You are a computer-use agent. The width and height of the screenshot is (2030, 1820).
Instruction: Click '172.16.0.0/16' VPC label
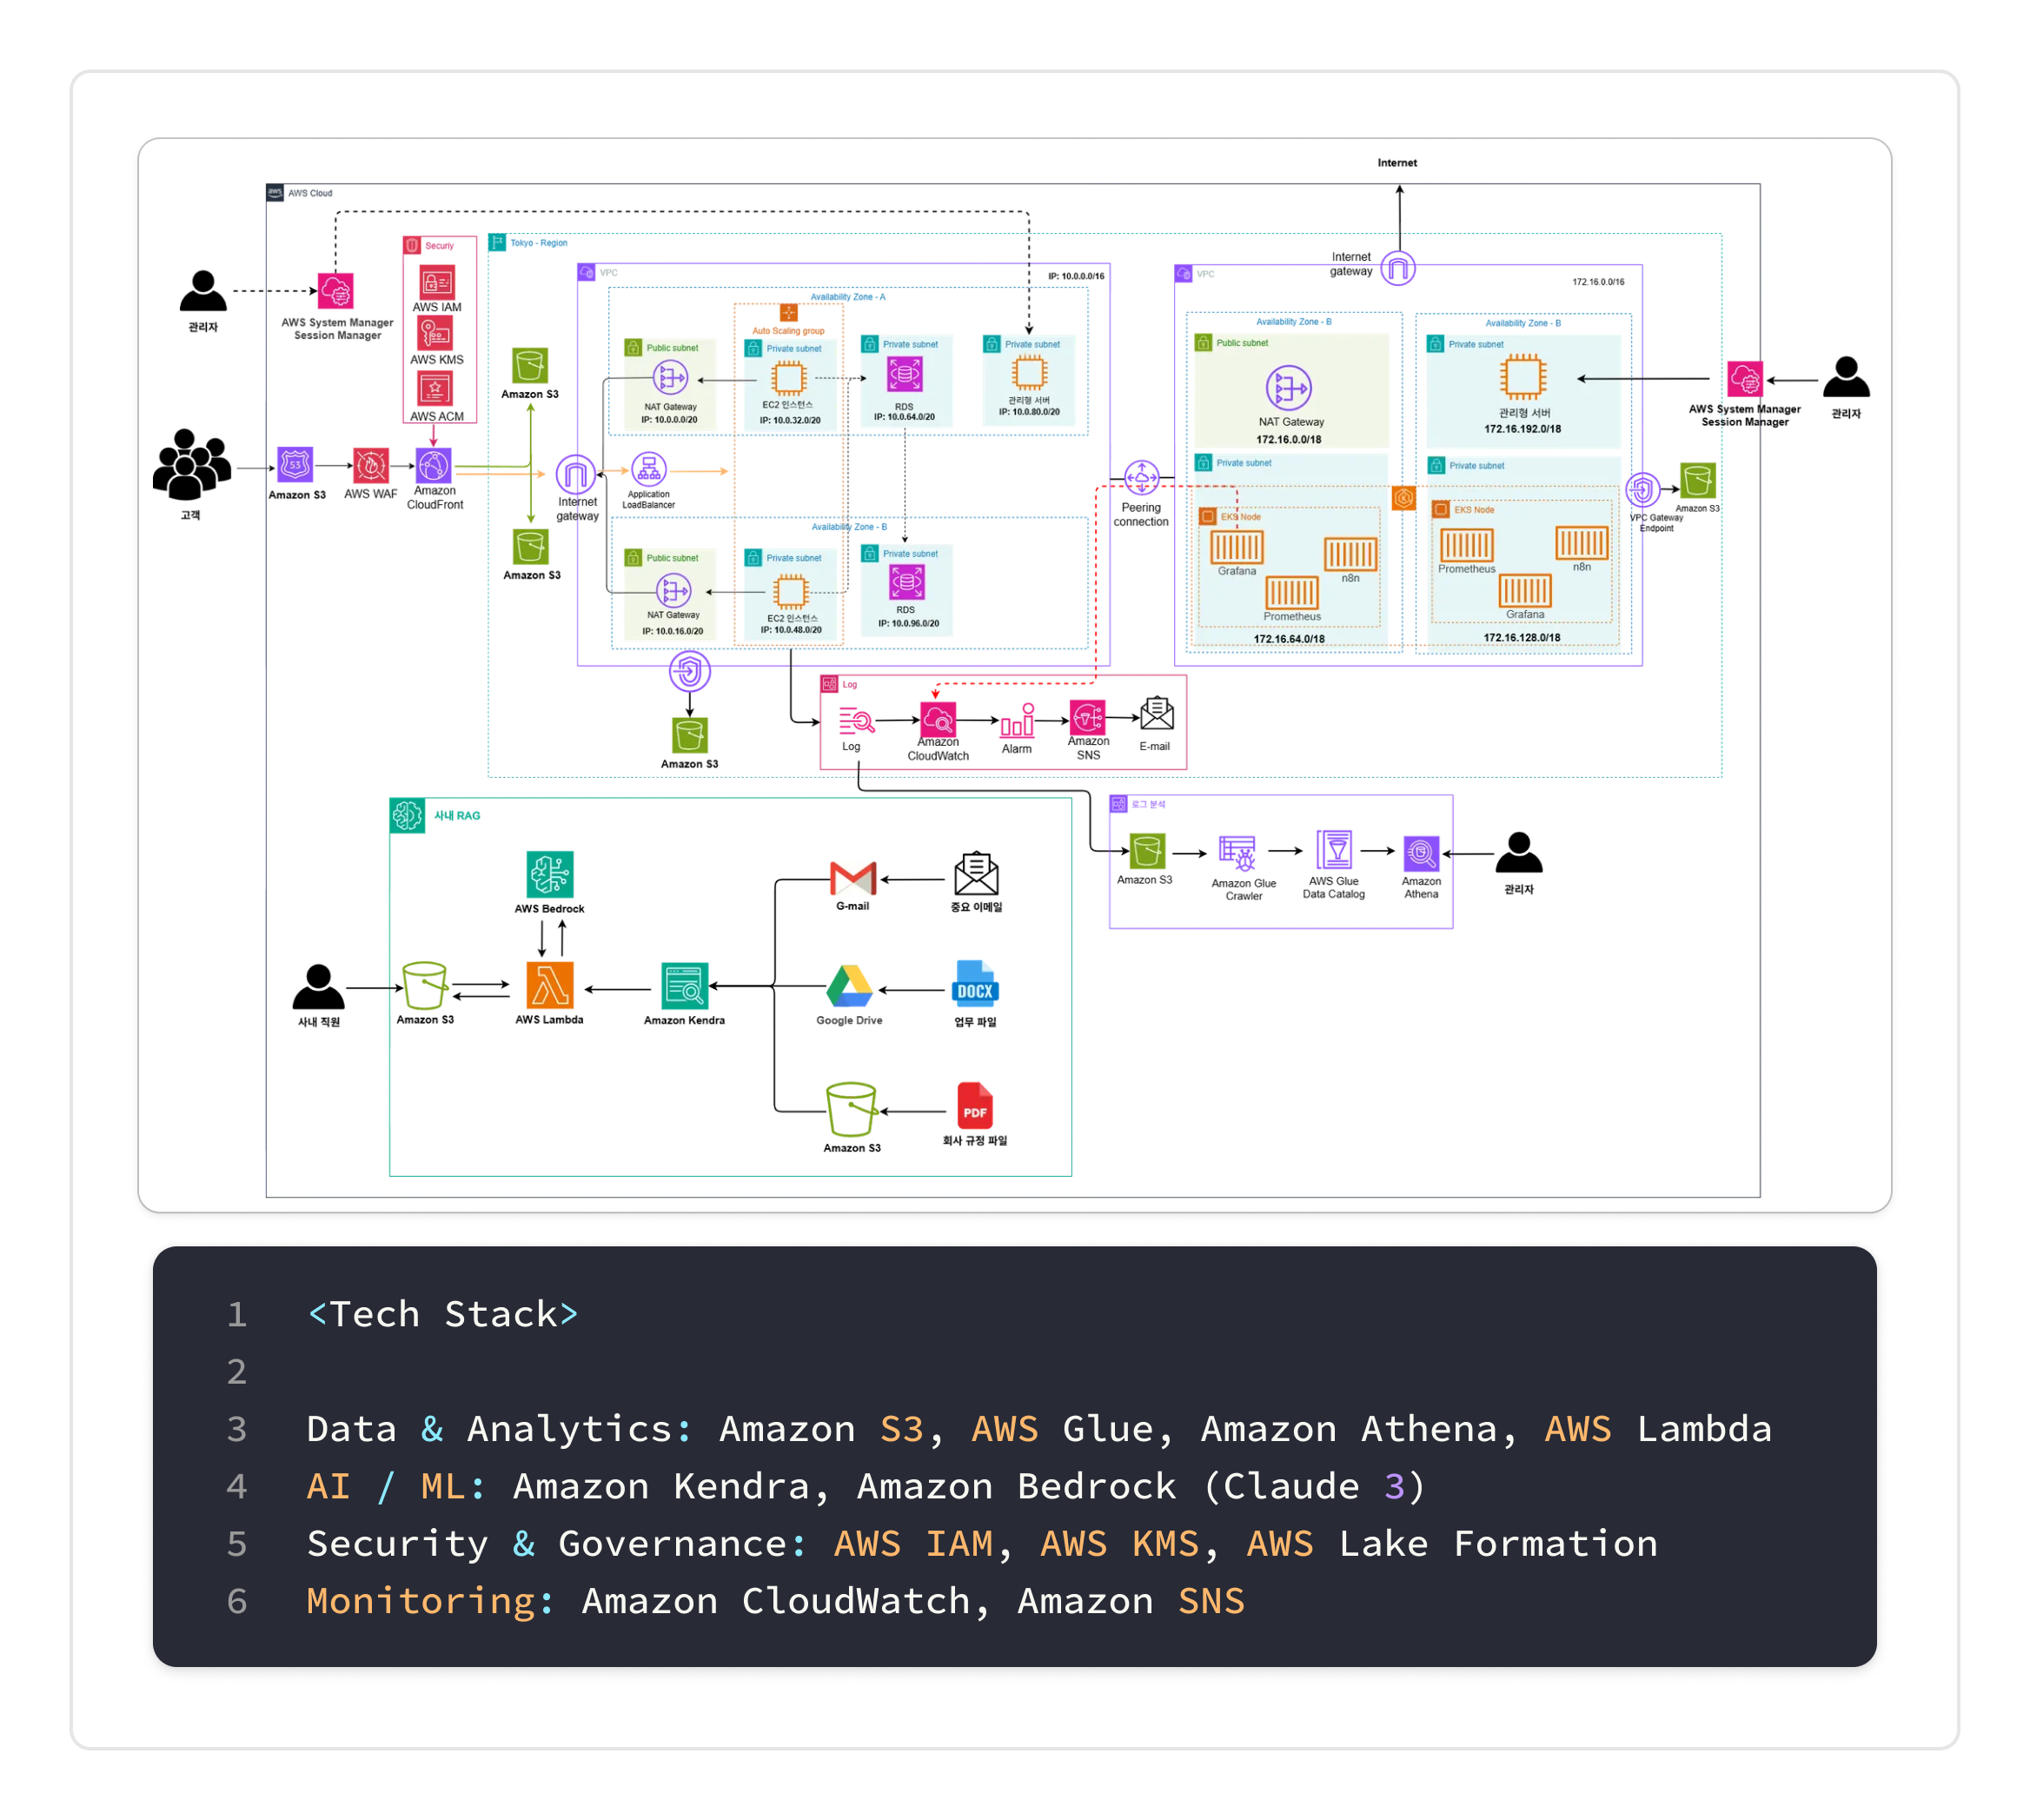coord(1597,282)
